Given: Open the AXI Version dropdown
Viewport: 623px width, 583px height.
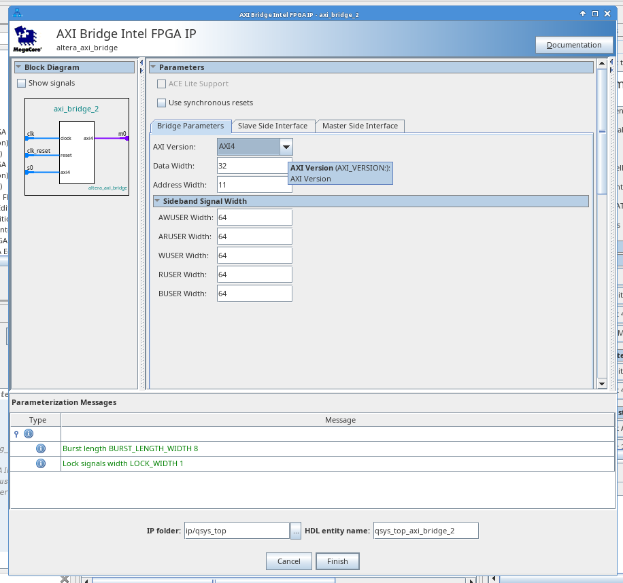Looking at the screenshot, I should coord(286,147).
